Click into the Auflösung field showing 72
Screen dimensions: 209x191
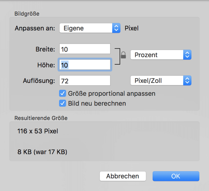click(85, 80)
